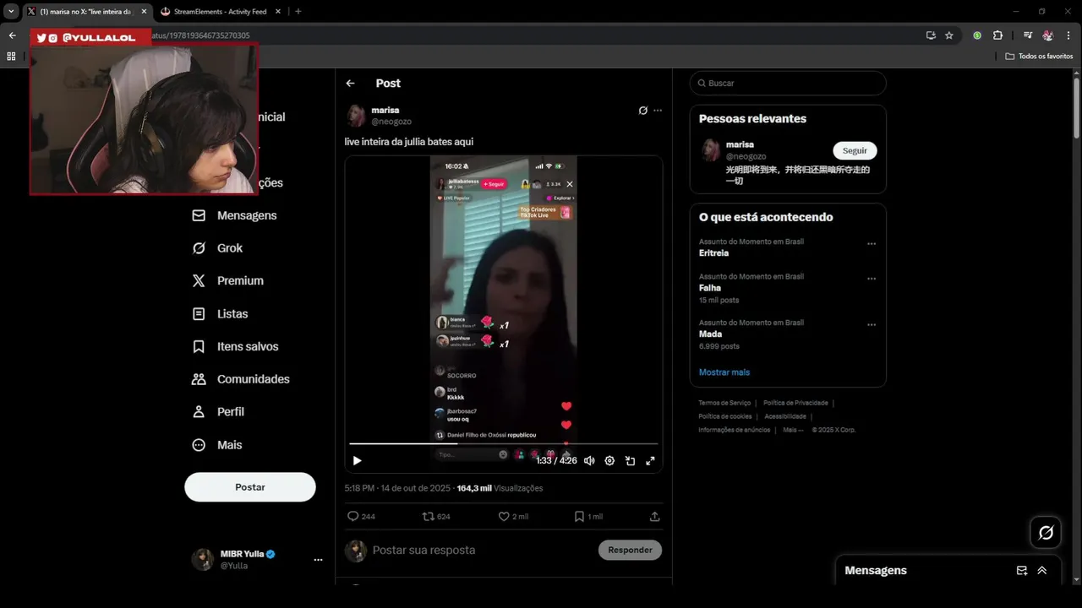Enable picture-in-picture for the video

coord(630,461)
